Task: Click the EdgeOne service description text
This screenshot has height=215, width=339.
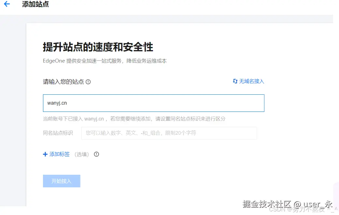Action: point(104,60)
